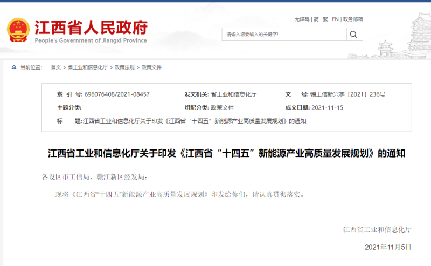Click the bold notice headline
The image size is (431, 266).
[x=226, y=154]
